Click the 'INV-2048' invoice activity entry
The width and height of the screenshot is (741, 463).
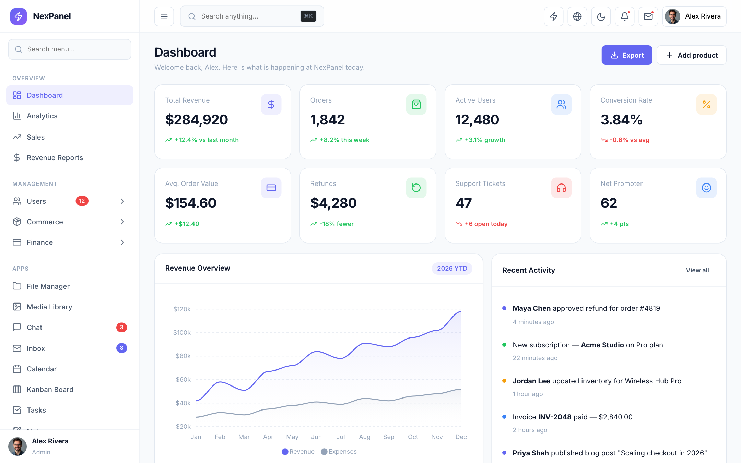(609, 423)
